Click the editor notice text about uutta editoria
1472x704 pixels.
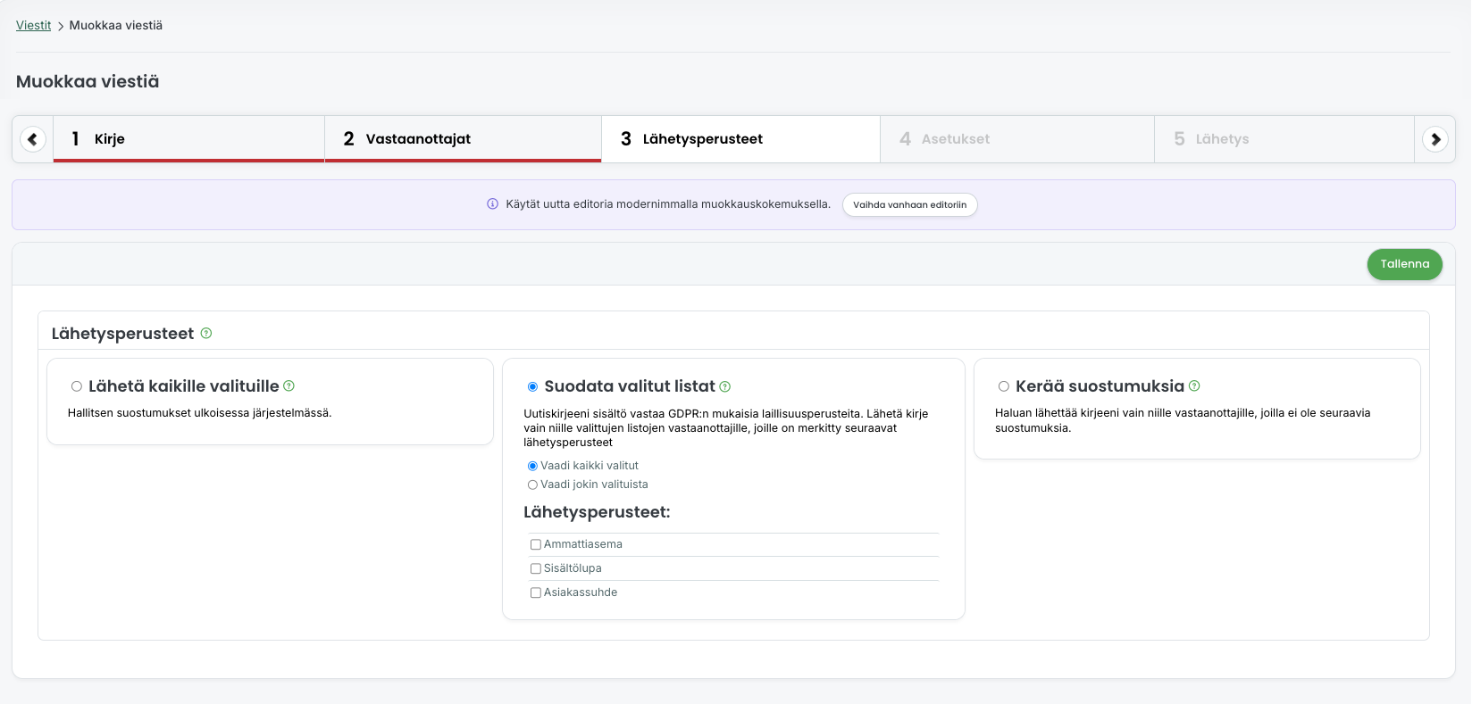pos(668,203)
